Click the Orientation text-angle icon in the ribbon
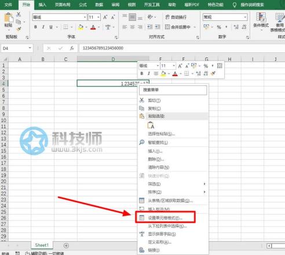 pyautogui.click(x=150, y=17)
